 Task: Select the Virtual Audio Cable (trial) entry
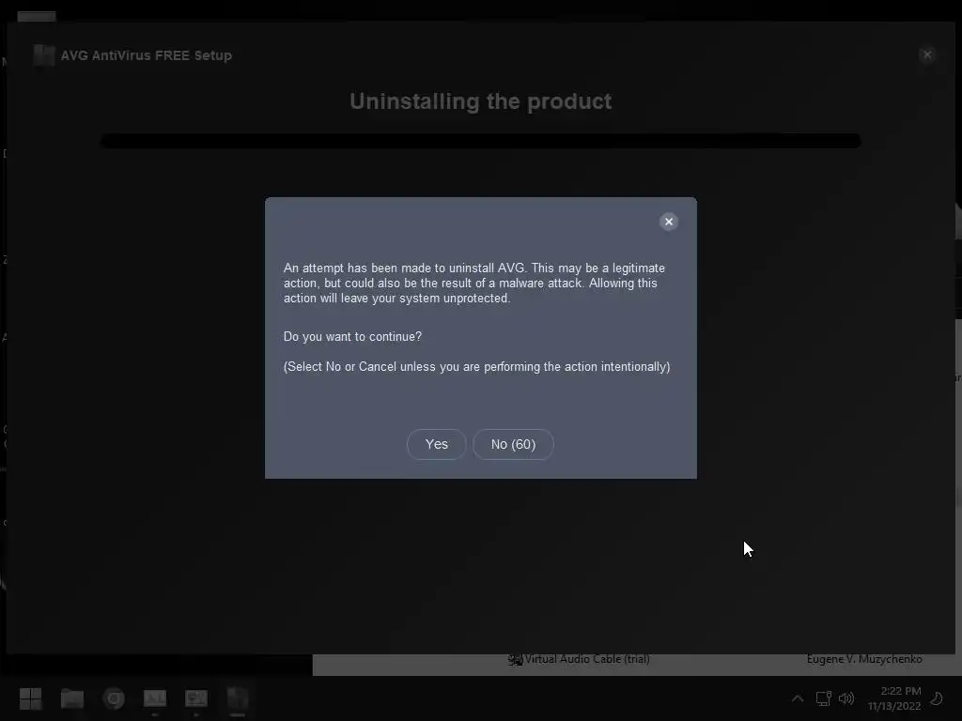tap(587, 659)
